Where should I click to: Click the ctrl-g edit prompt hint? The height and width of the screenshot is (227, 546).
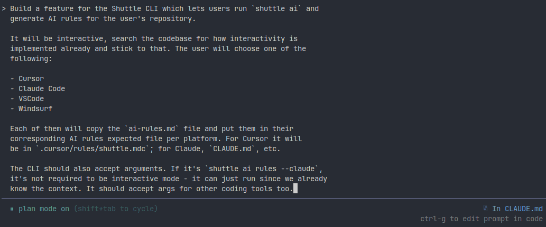point(482,219)
